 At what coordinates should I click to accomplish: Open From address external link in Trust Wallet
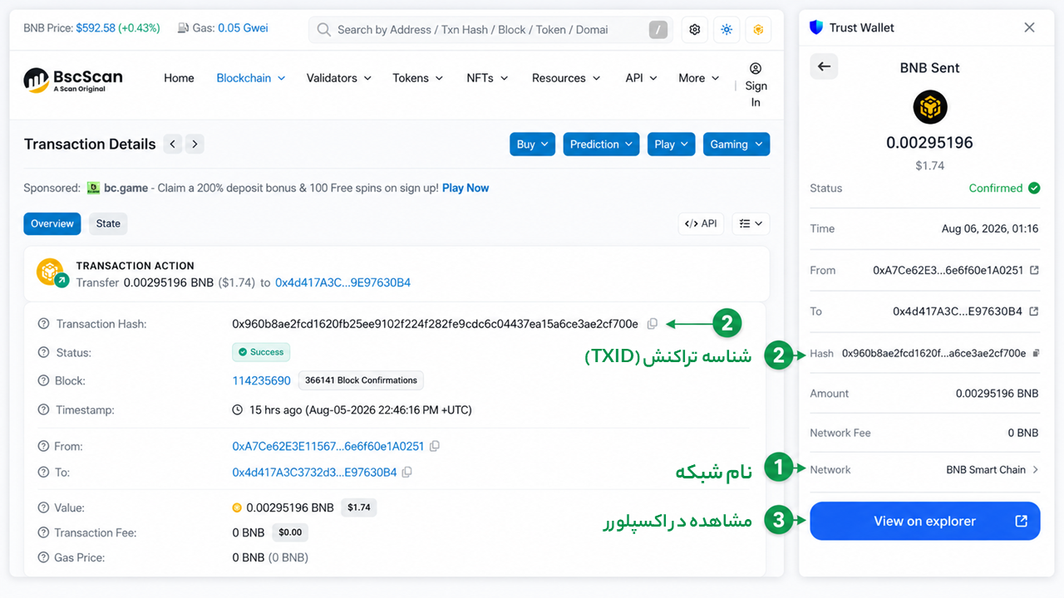[x=1034, y=270]
